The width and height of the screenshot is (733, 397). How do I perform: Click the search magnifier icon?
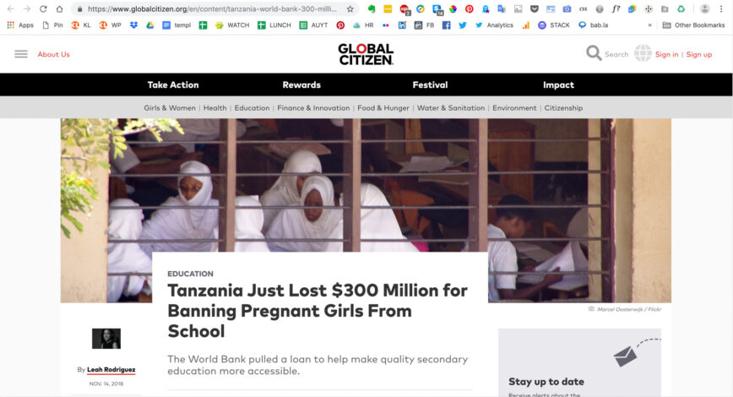[x=594, y=53]
